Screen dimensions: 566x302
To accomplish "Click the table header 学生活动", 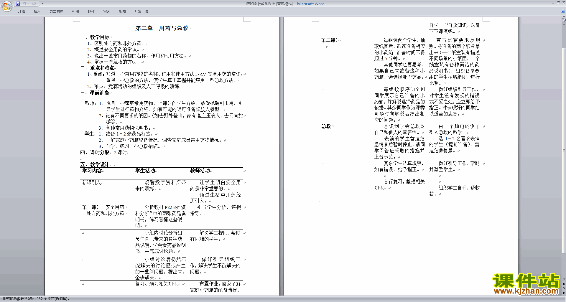I will click(145, 171).
